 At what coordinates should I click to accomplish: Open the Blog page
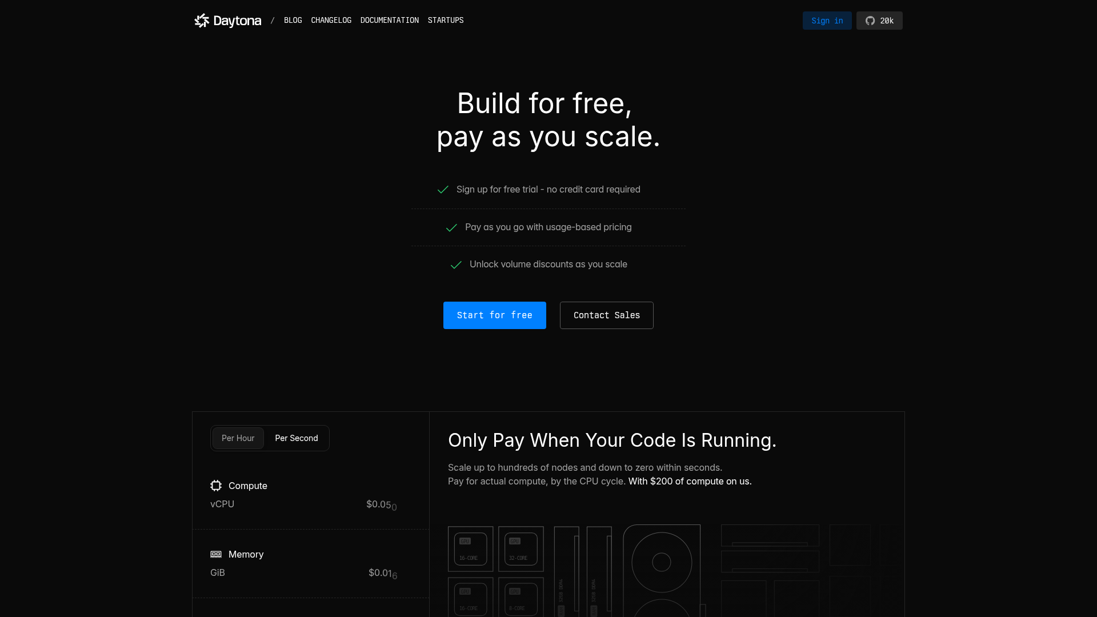pyautogui.click(x=293, y=21)
